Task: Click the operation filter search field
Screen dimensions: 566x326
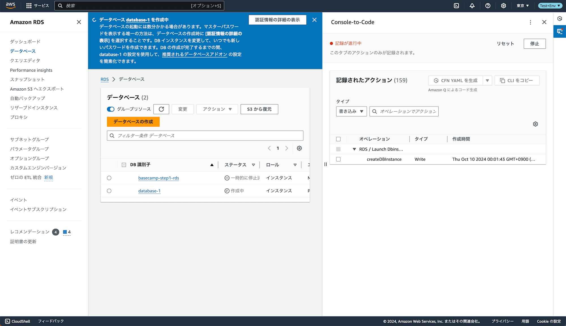Action: pyautogui.click(x=404, y=111)
